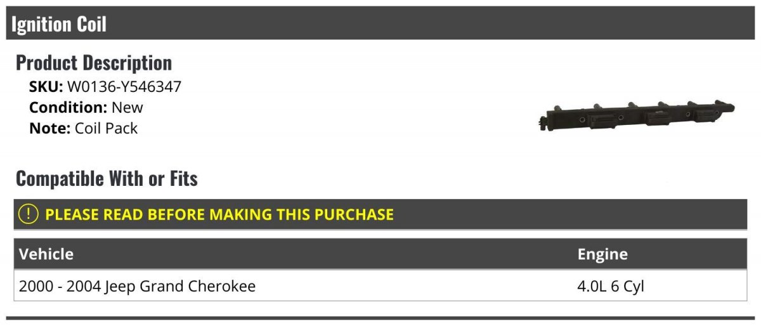
Task: Click the word Coil in the title
Action: pyautogui.click(x=91, y=24)
